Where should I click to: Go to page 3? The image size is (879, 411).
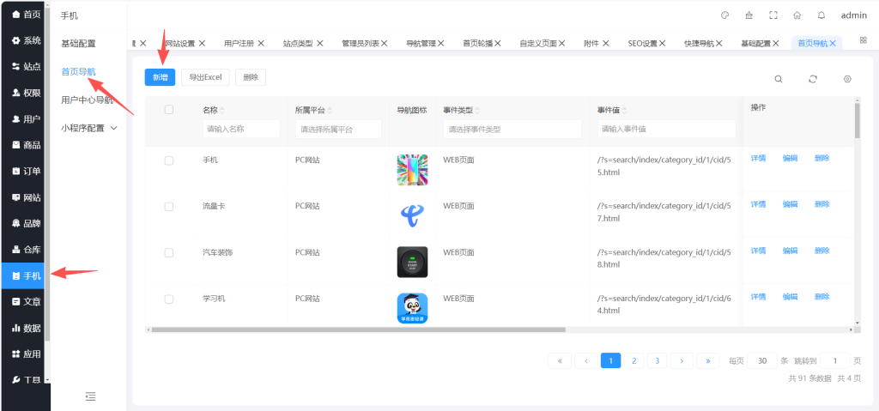coord(657,360)
